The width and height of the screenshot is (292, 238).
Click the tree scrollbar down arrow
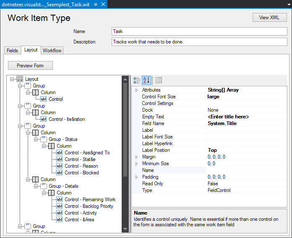point(125,229)
